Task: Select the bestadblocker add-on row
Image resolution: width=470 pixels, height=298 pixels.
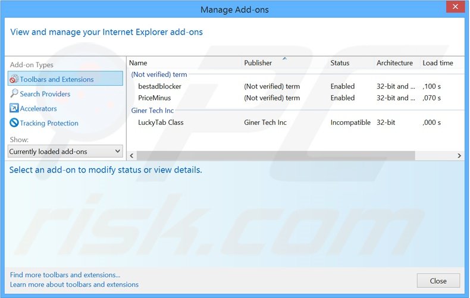Action: pyautogui.click(x=295, y=86)
